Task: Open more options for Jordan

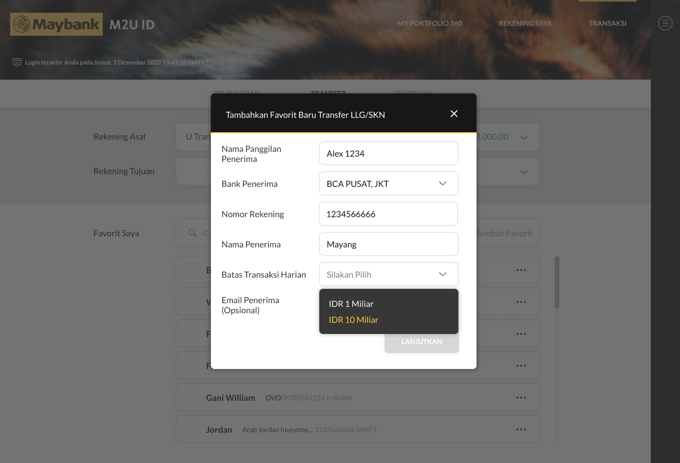Action: [521, 430]
